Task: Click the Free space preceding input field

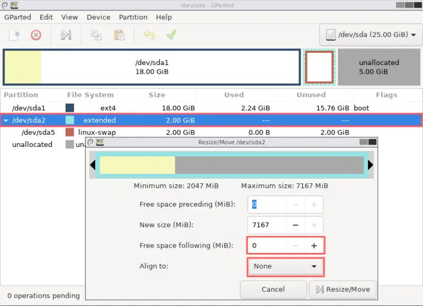Action: [x=267, y=205]
